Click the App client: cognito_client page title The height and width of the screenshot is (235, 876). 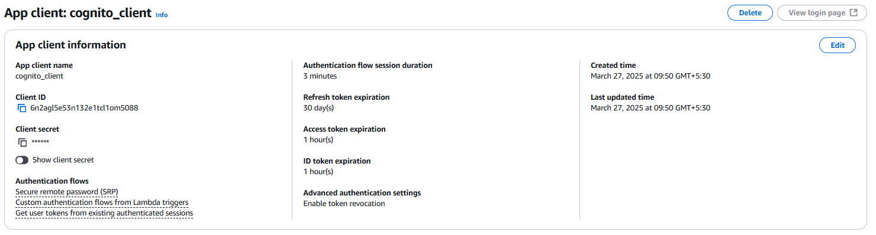pyautogui.click(x=78, y=13)
